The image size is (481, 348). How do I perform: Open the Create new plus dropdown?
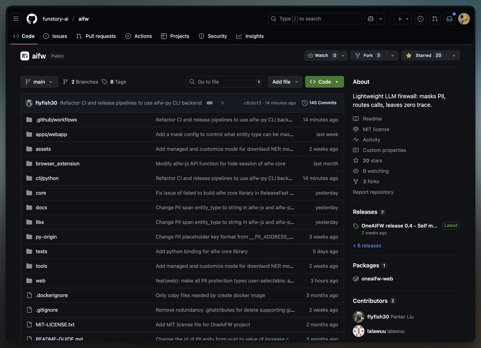click(403, 19)
